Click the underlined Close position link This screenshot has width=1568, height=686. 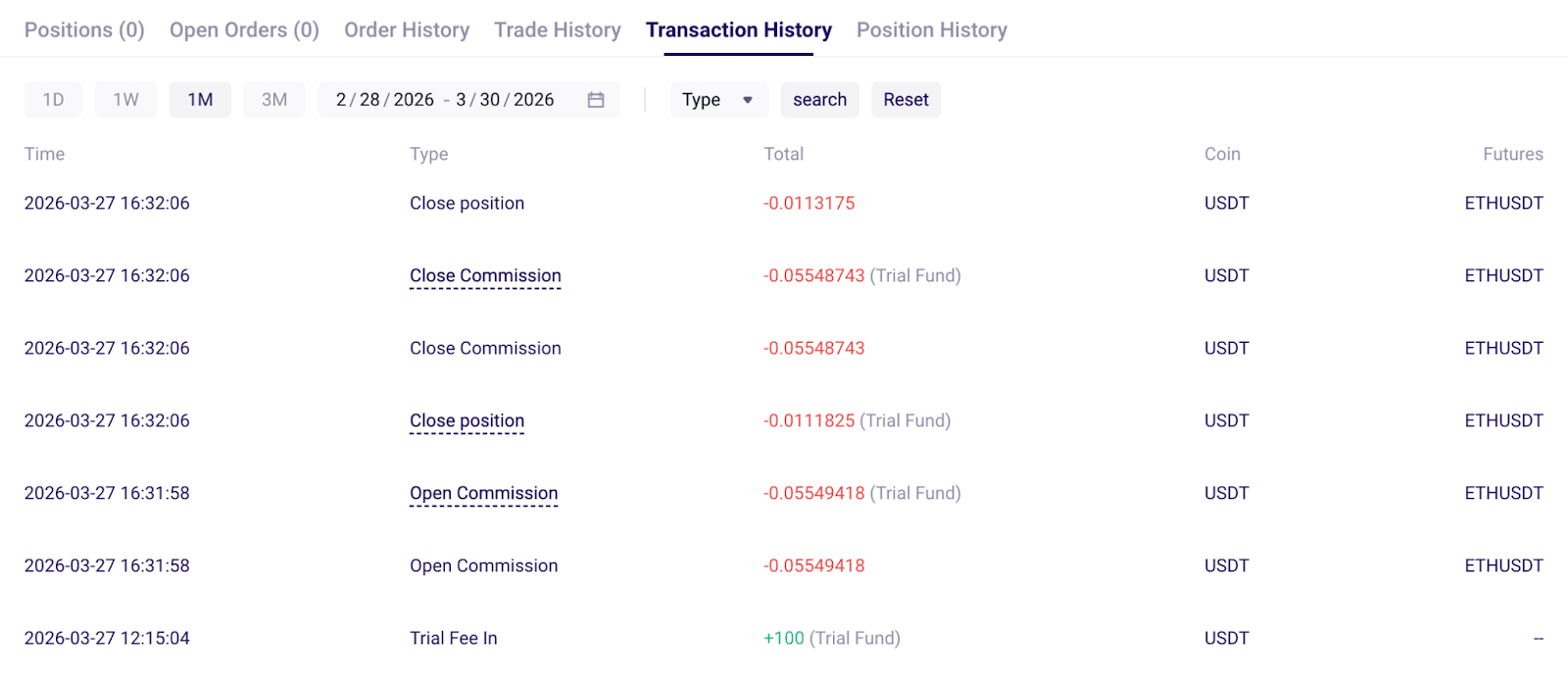tap(466, 421)
